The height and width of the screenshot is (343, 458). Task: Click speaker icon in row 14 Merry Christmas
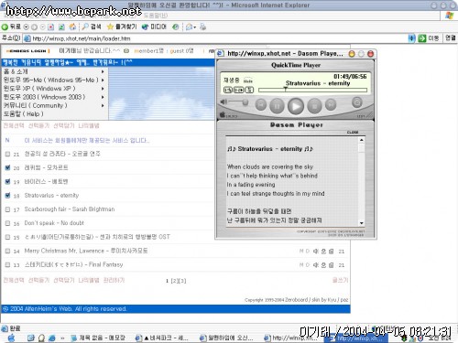316,252
